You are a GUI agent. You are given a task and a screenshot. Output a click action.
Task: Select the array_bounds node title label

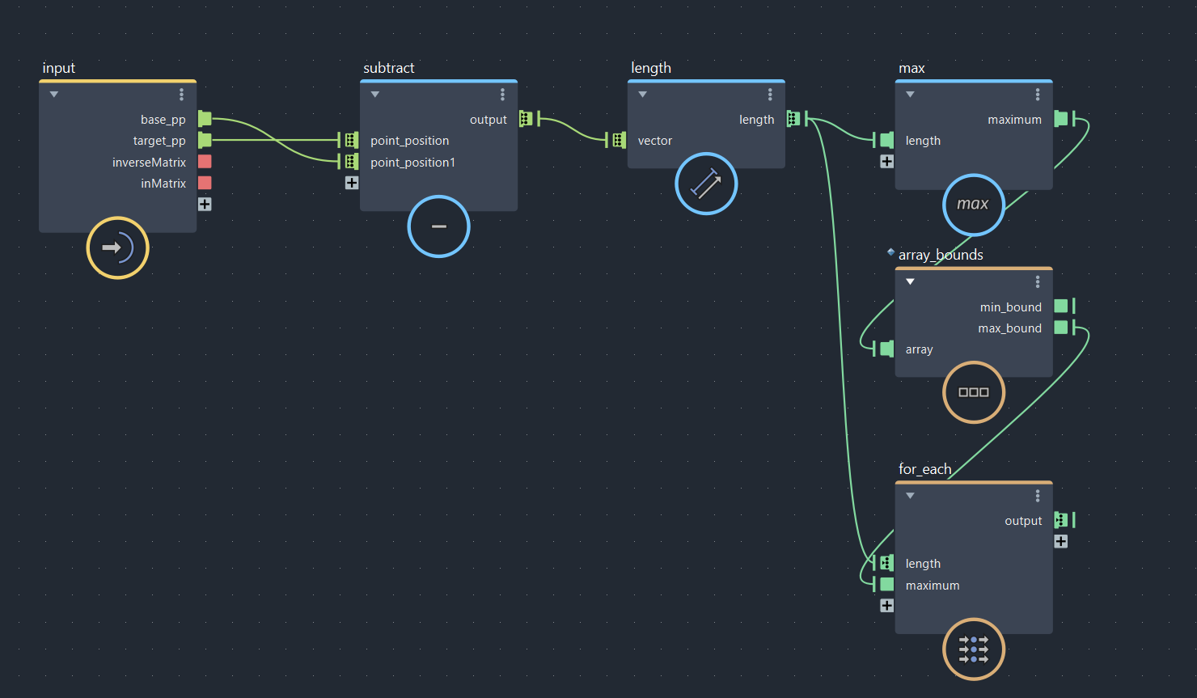tap(941, 256)
